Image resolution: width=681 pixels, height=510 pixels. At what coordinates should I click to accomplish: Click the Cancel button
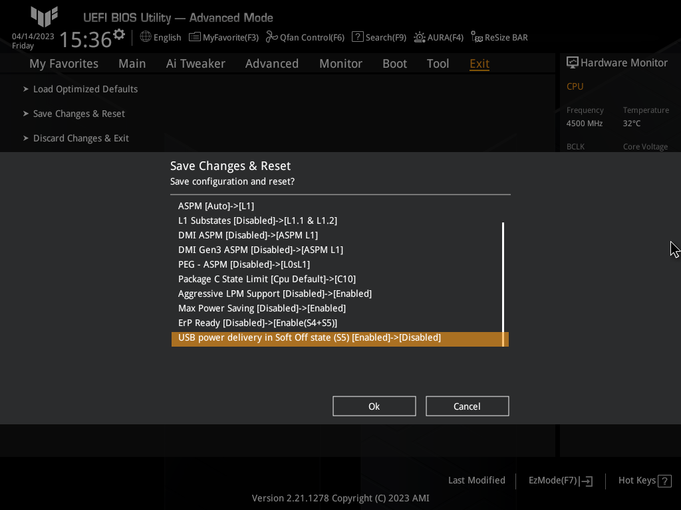468,406
